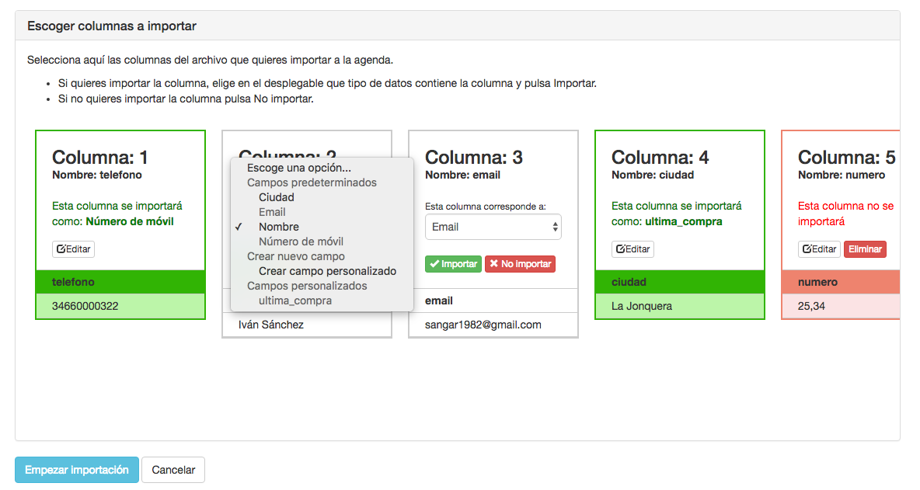Select 'Escoge una opción...' placeholder entry
The width and height of the screenshot is (920, 490).
[299, 168]
